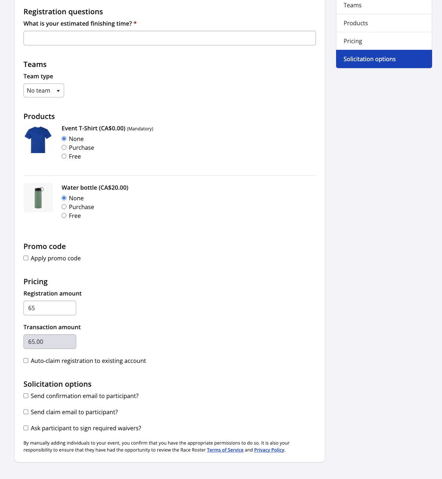Open Pricing in the side navigation

coord(384,41)
